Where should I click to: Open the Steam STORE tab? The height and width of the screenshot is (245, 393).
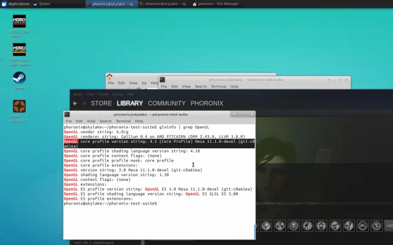[101, 103]
